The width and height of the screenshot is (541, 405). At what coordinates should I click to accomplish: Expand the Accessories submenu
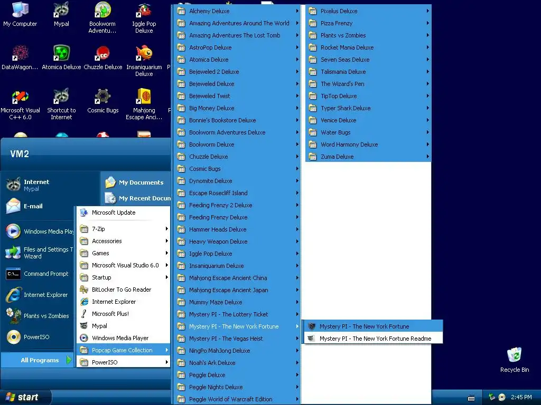click(124, 240)
